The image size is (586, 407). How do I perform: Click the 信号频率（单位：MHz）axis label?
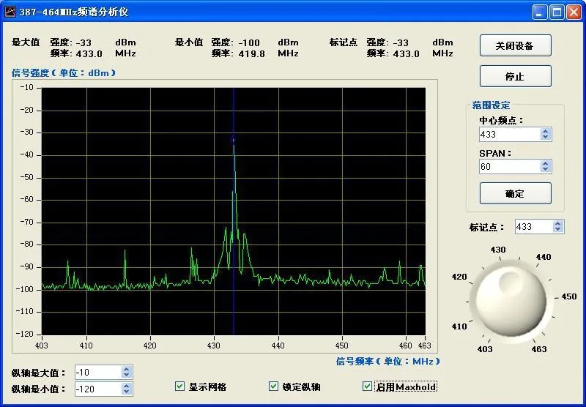387,361
